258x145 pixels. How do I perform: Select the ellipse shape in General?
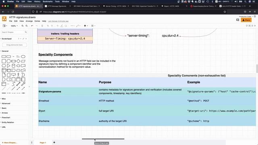(23, 56)
